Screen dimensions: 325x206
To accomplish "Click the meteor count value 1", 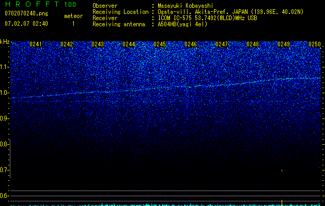I will 73,24.
